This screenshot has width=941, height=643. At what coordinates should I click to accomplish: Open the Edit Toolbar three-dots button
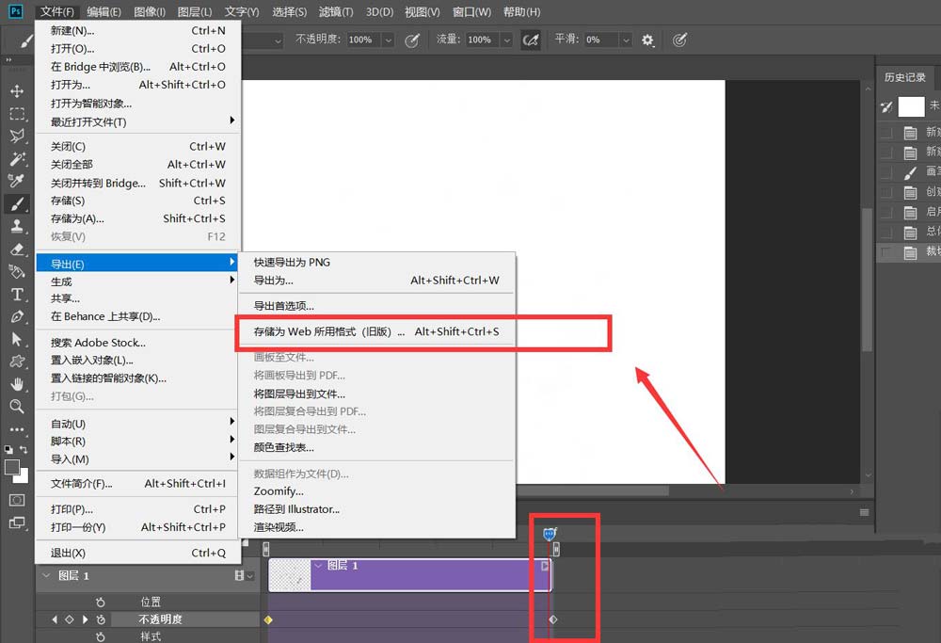pos(17,429)
